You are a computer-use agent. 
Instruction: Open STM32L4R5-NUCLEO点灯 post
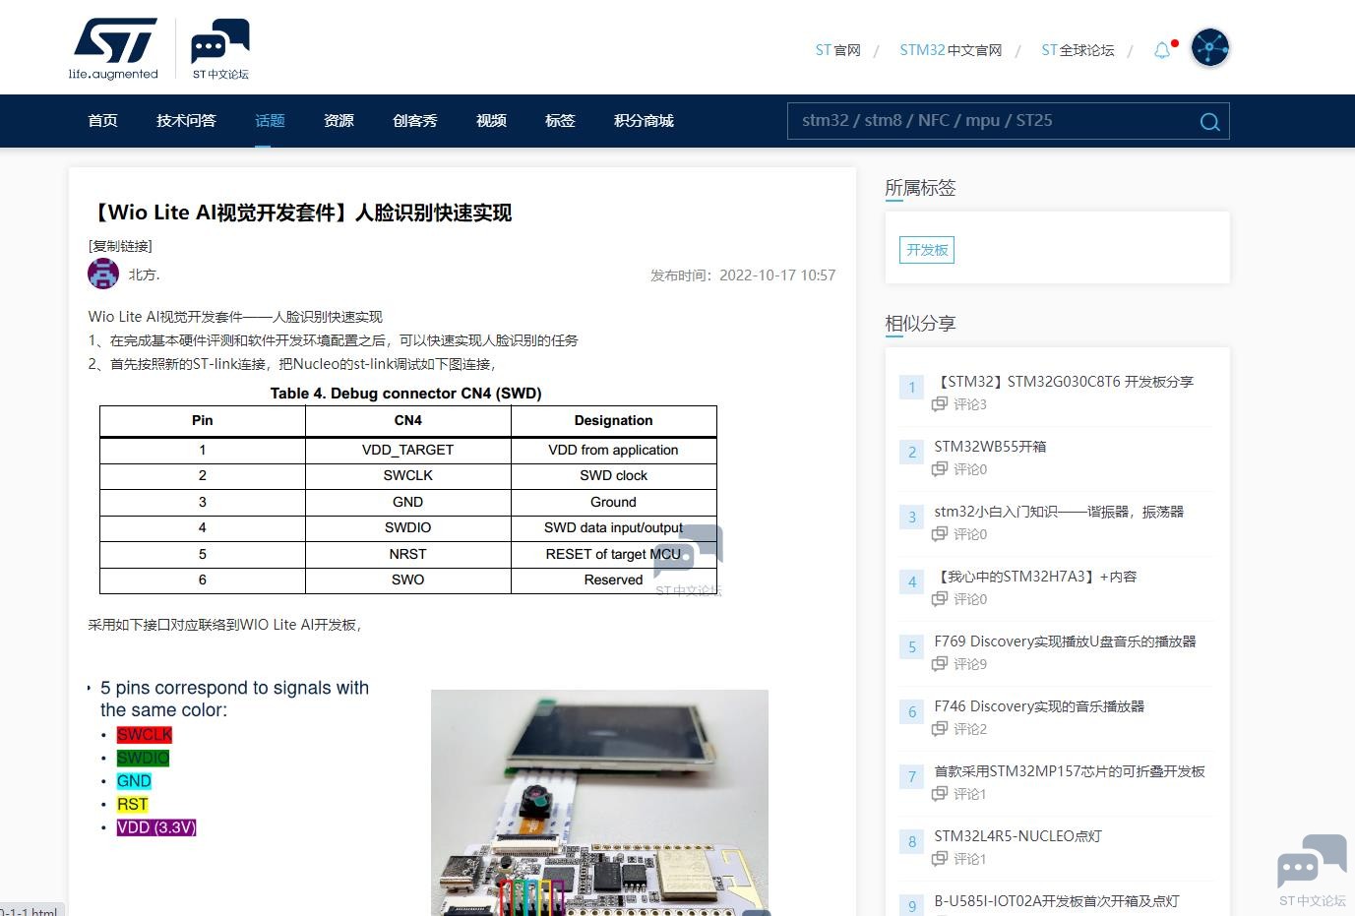pos(1017,836)
